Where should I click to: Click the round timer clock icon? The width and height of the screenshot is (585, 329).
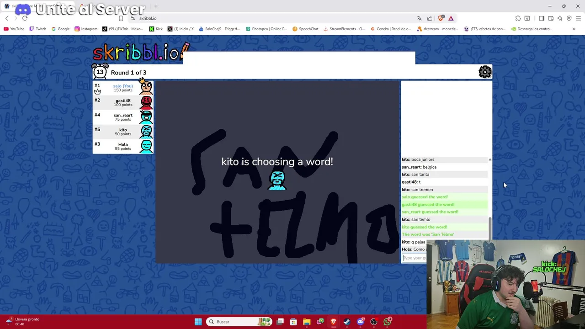100,72
